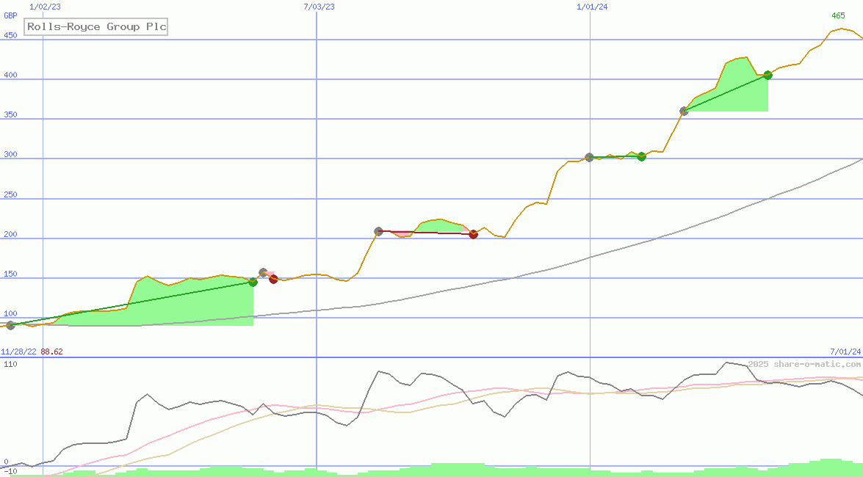Click the 1/01/24 date label
863x477 pixels.
tap(592, 7)
